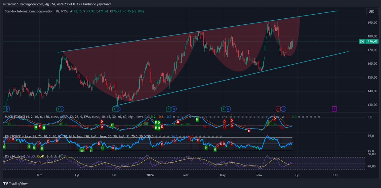Click the red earnings E marker
Screen dimensions: 381x188
point(278,109)
